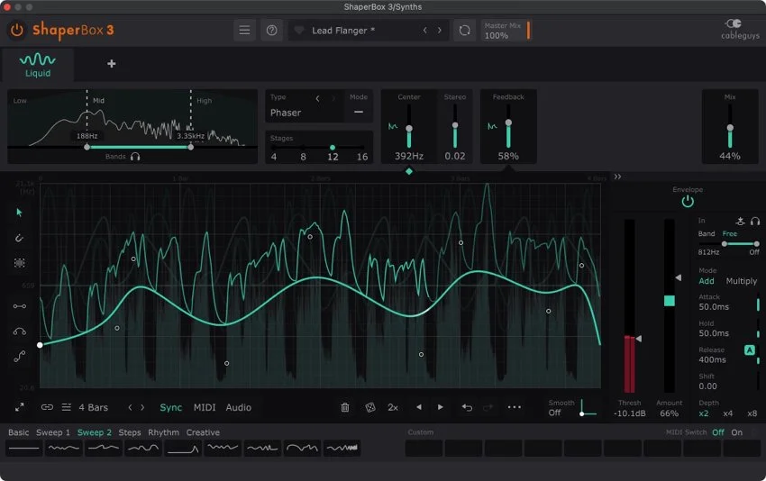
Task: Select MIDI trigger mode
Action: click(x=205, y=407)
